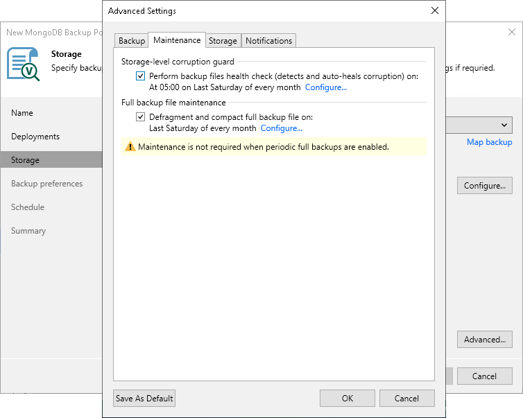This screenshot has height=418, width=523.
Task: Switch to the Backup tab
Action: tap(132, 41)
